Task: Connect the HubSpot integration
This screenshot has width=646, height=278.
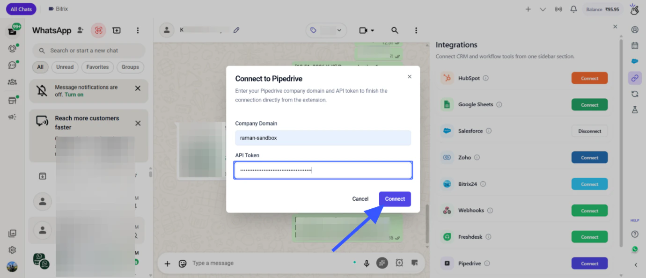Action: 589,78
